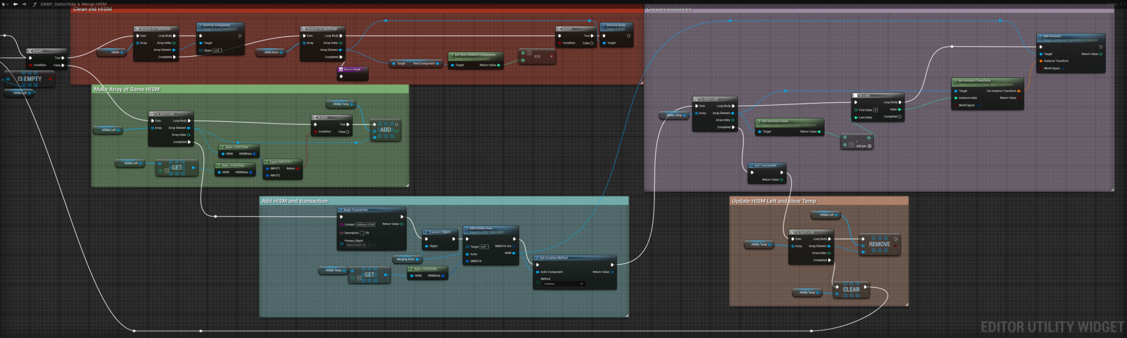The image size is (1127, 338).
Task: Toggle World Space checkbox on Add Instance
Action: point(1063,69)
